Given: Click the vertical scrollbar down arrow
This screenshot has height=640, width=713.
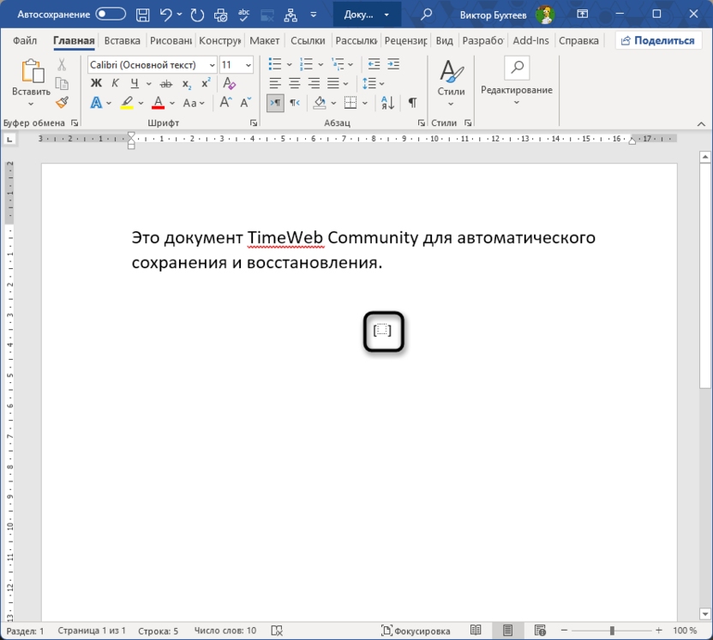Looking at the screenshot, I should pos(704,613).
